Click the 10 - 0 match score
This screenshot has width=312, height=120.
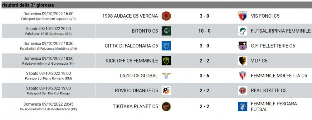click(x=204, y=31)
